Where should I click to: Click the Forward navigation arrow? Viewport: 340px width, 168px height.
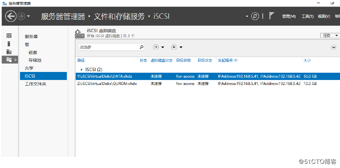tap(21, 16)
